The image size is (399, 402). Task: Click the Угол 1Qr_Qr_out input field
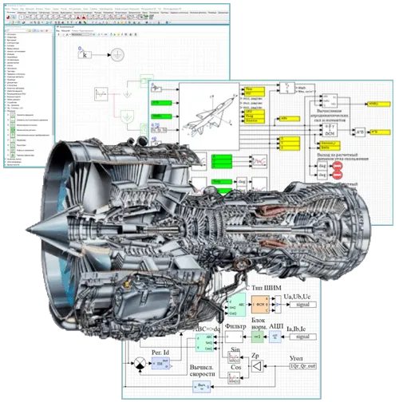pos(303,366)
